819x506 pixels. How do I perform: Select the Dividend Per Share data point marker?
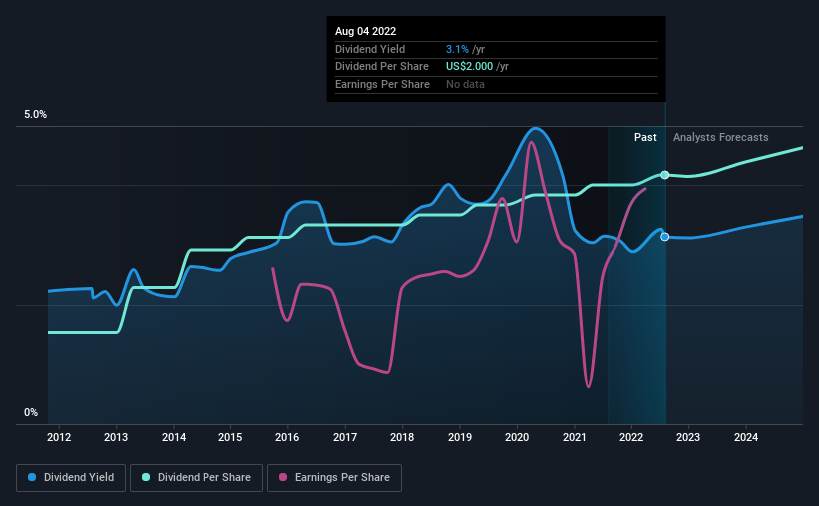click(665, 175)
